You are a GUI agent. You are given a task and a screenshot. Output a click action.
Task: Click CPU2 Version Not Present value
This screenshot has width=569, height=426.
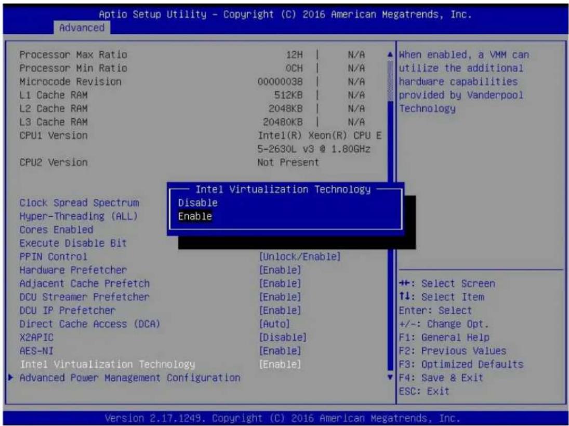click(x=288, y=162)
